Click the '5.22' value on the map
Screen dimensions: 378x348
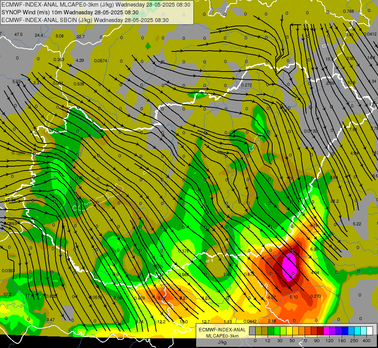click(x=357, y=224)
